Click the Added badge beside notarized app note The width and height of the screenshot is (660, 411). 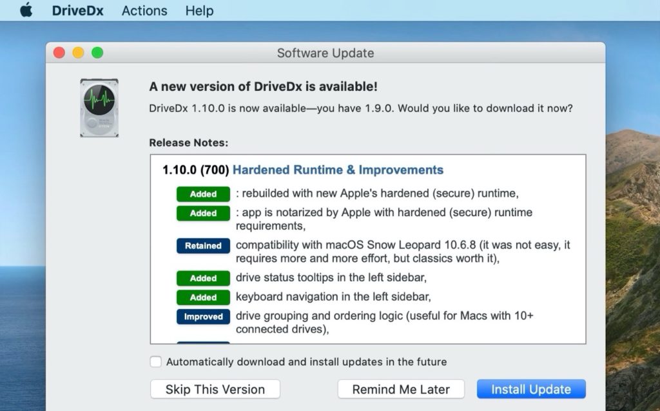[x=203, y=213]
